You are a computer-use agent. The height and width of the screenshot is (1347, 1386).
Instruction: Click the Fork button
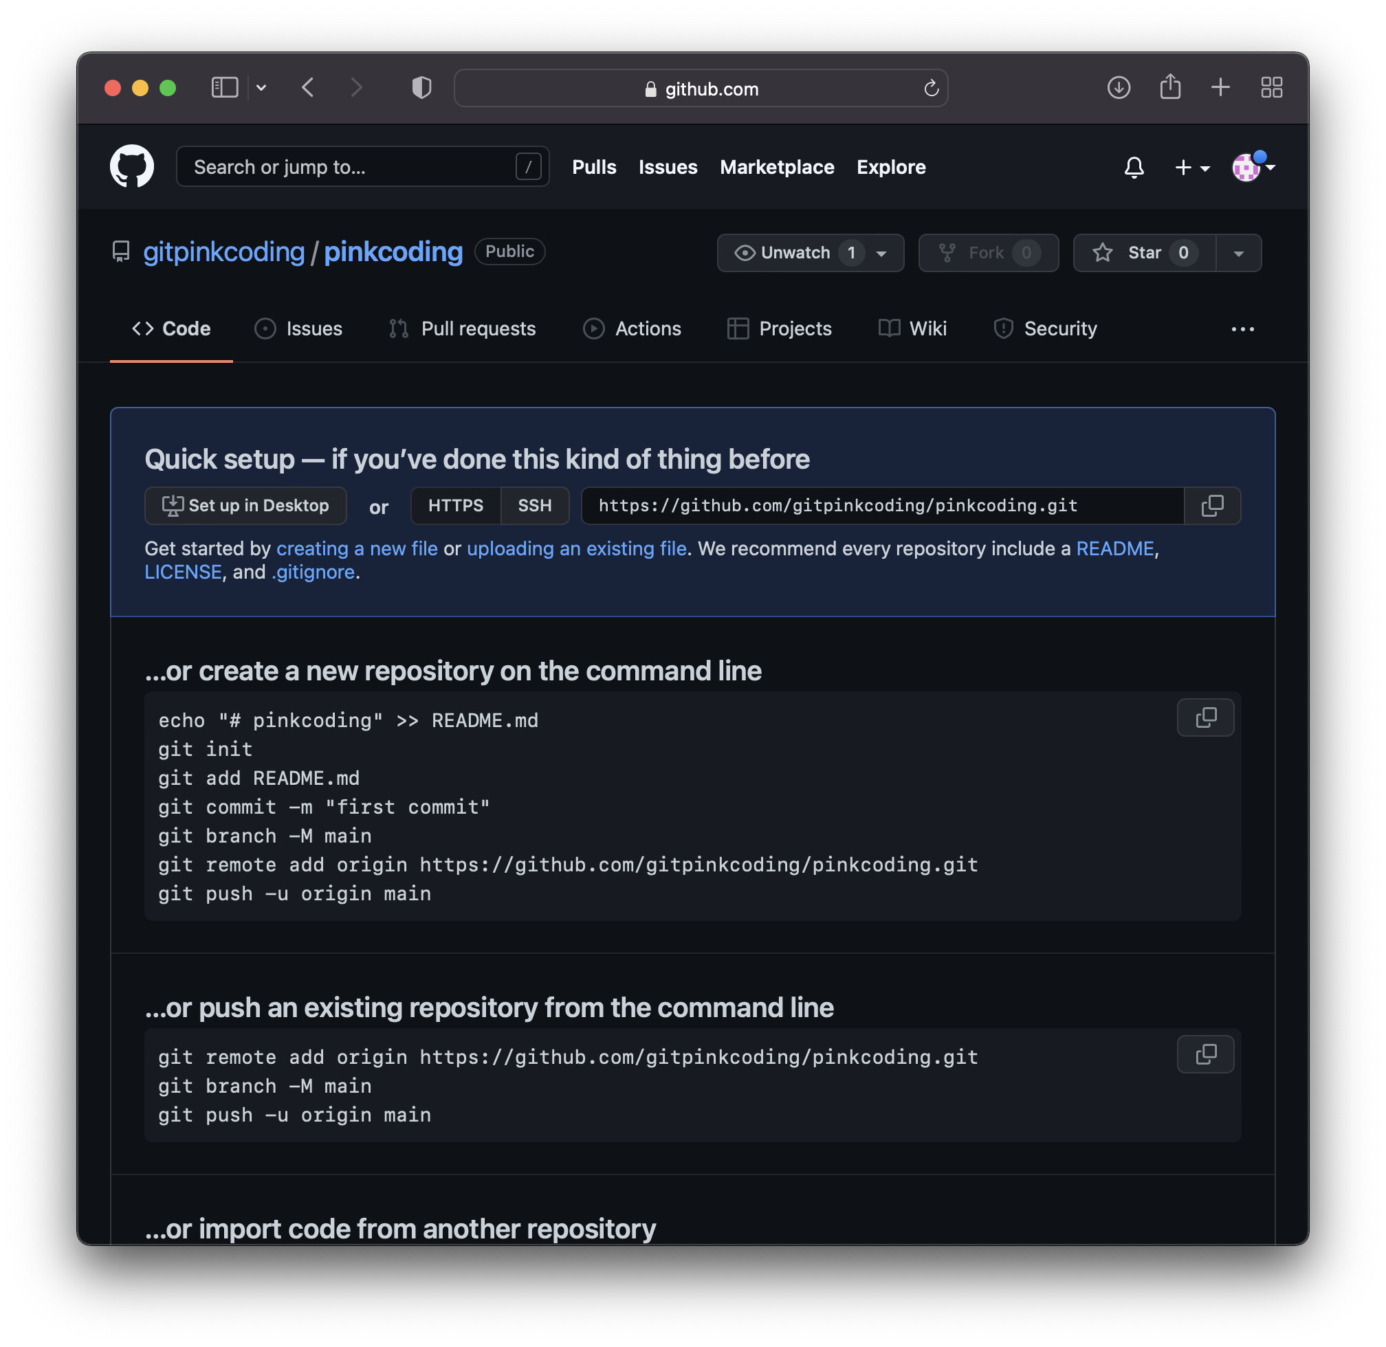(988, 253)
